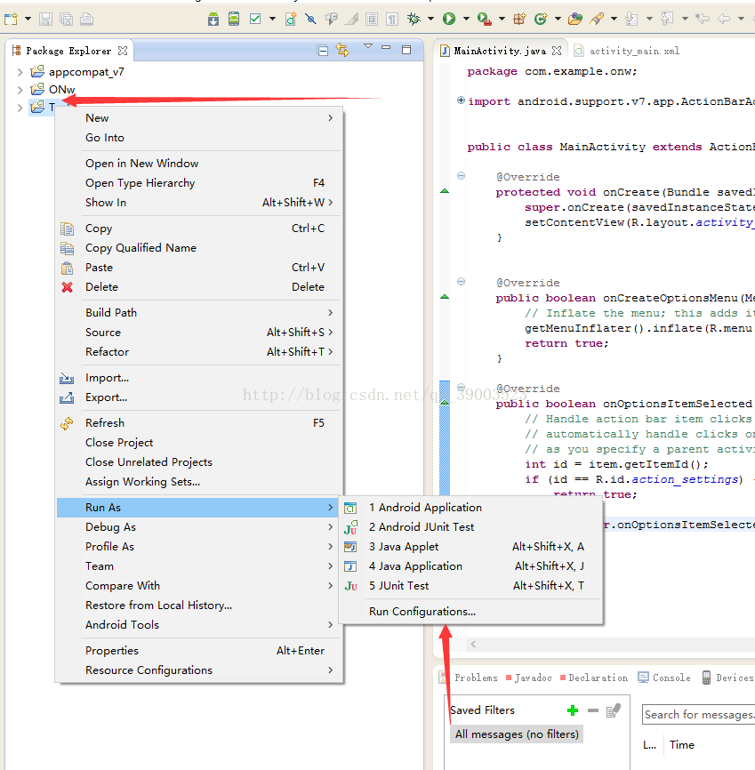Choose Refresh in the context menu
Image resolution: width=755 pixels, height=770 pixels.
[198, 423]
